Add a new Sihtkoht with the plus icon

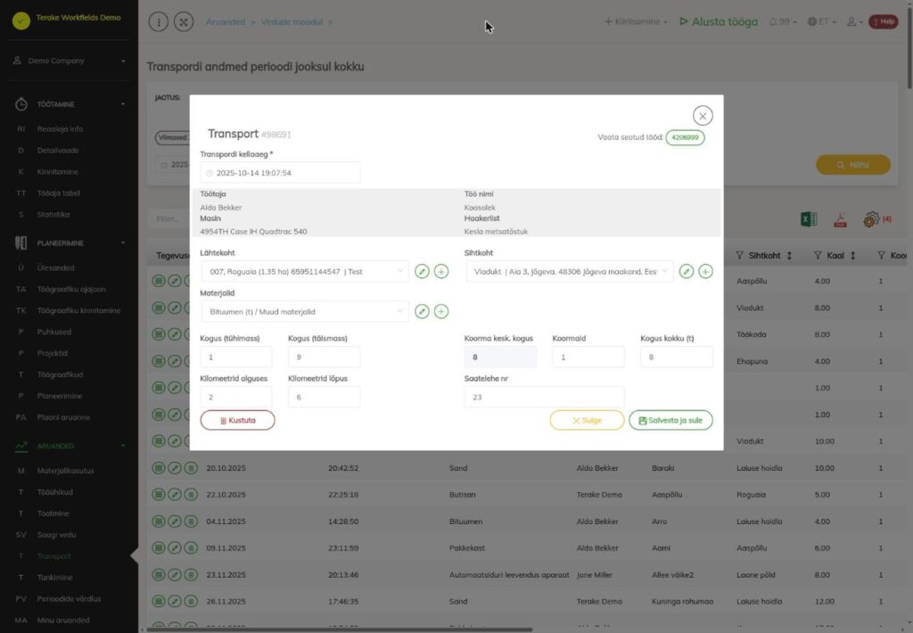point(706,271)
